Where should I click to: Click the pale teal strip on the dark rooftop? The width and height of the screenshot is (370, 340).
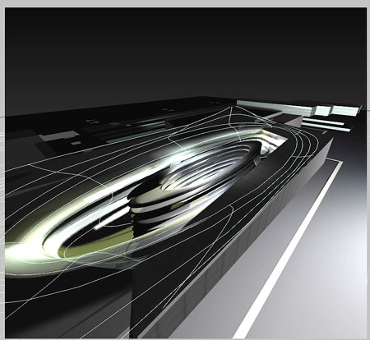134,140
